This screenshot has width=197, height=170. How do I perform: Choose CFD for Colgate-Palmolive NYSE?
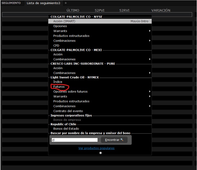pos(56,46)
